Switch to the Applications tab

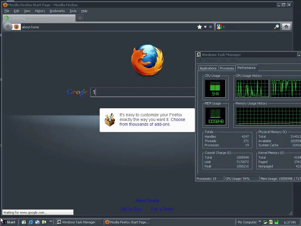(x=208, y=68)
